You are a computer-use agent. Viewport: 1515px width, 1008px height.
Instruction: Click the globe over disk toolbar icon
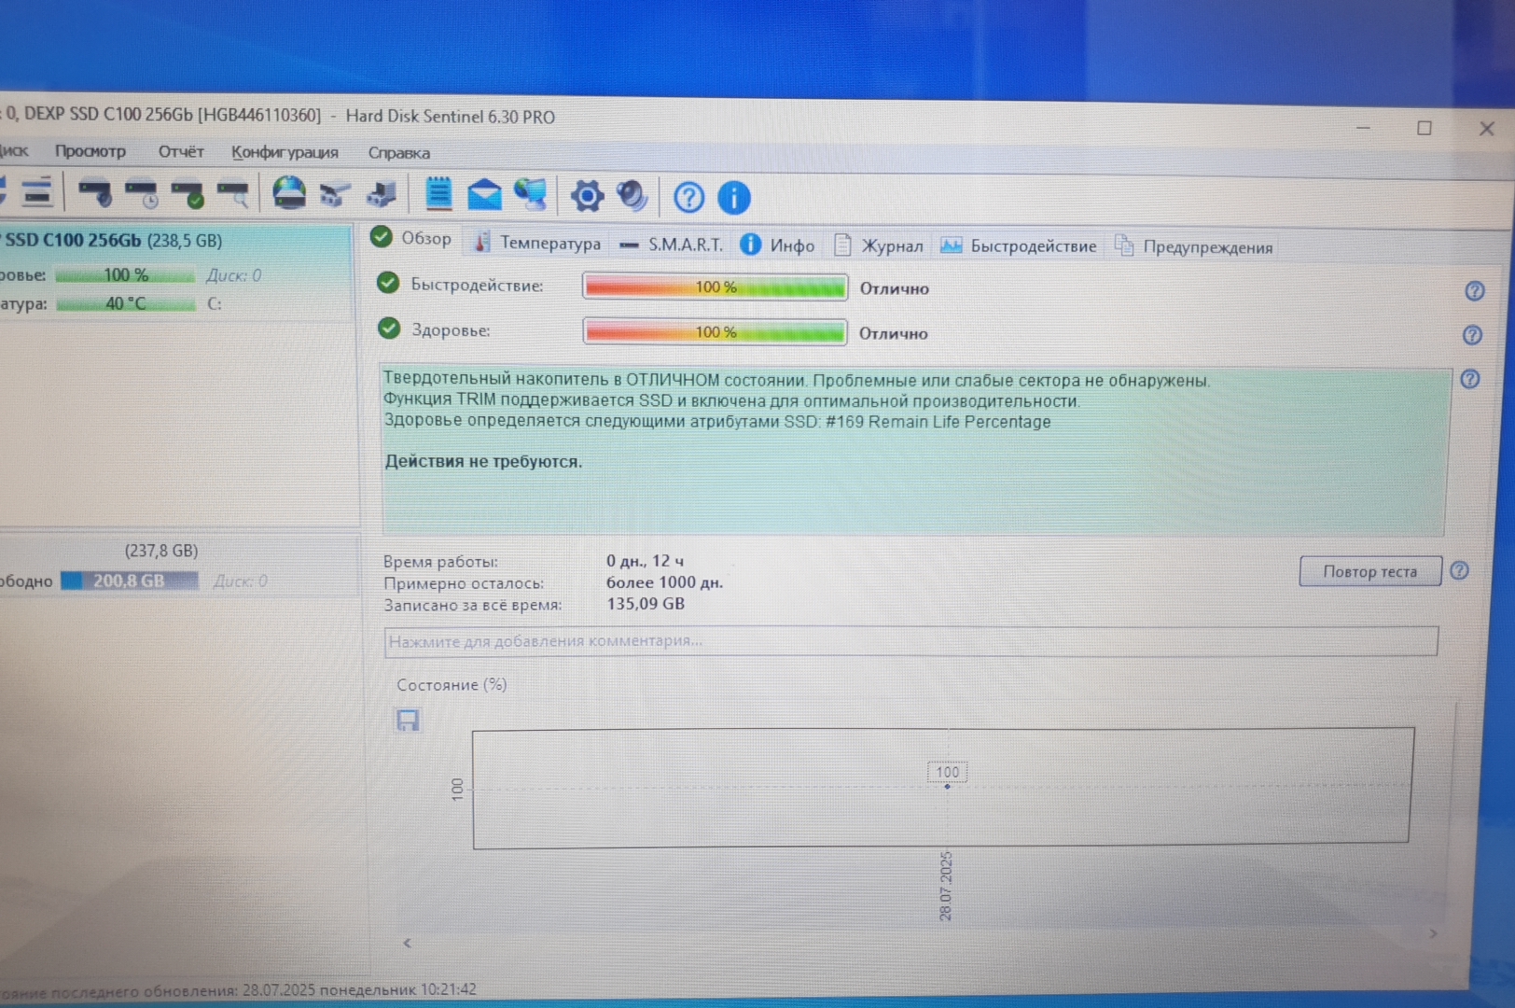pos(289,193)
